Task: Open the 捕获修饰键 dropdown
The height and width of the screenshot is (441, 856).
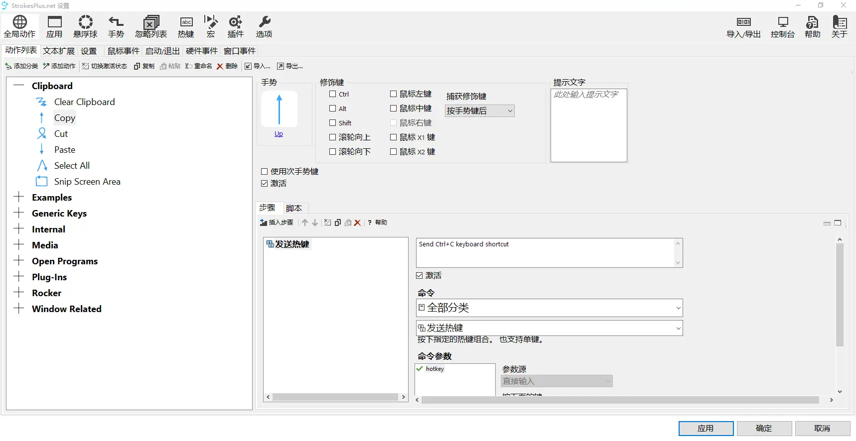Action: 479,111
